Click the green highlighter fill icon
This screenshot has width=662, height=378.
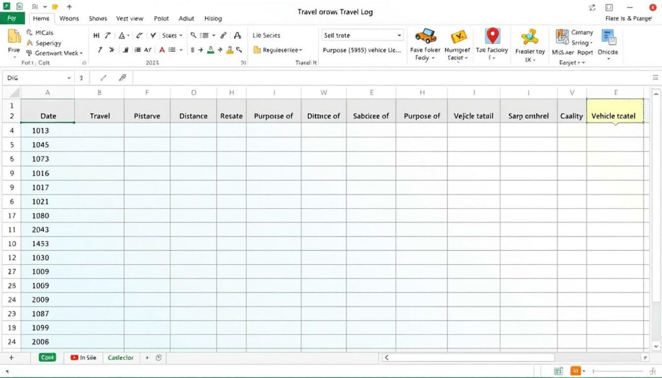coord(210,50)
